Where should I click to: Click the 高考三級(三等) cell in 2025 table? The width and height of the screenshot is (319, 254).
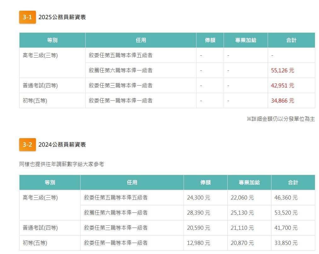coord(40,55)
